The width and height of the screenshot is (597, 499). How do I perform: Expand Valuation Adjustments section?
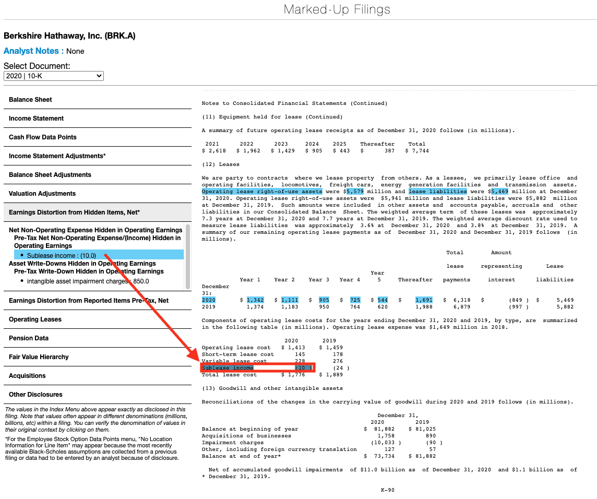coord(98,194)
